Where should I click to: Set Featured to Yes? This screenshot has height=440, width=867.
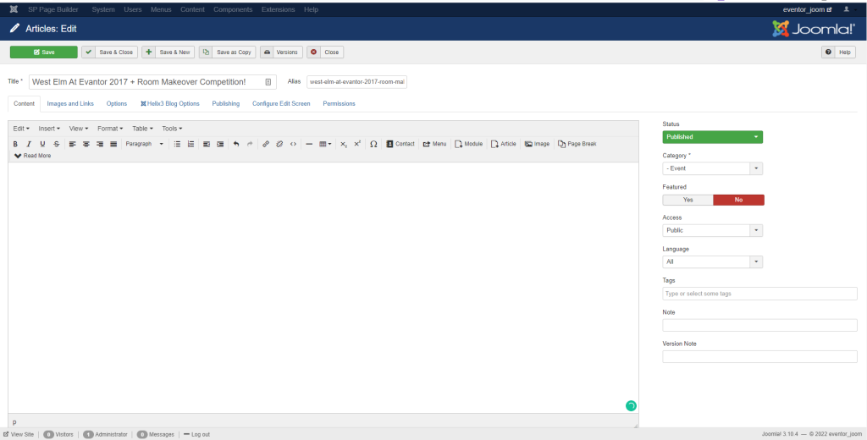(x=688, y=200)
